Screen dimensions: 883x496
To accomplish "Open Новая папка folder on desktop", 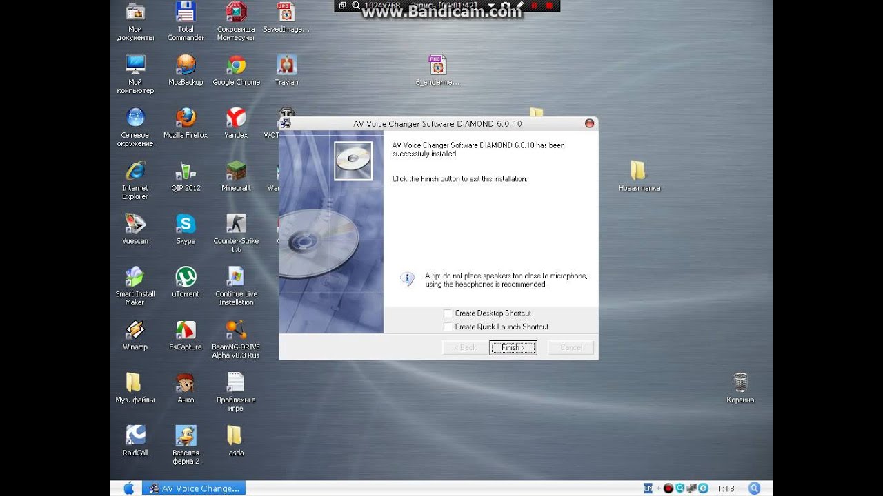I will (639, 176).
